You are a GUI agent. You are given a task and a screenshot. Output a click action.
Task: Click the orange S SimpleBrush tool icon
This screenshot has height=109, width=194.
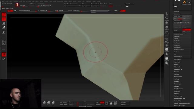point(185,2)
